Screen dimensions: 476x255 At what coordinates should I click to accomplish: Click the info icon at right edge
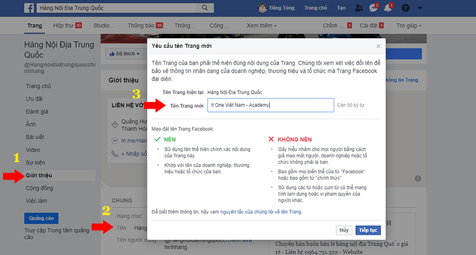tap(418, 178)
